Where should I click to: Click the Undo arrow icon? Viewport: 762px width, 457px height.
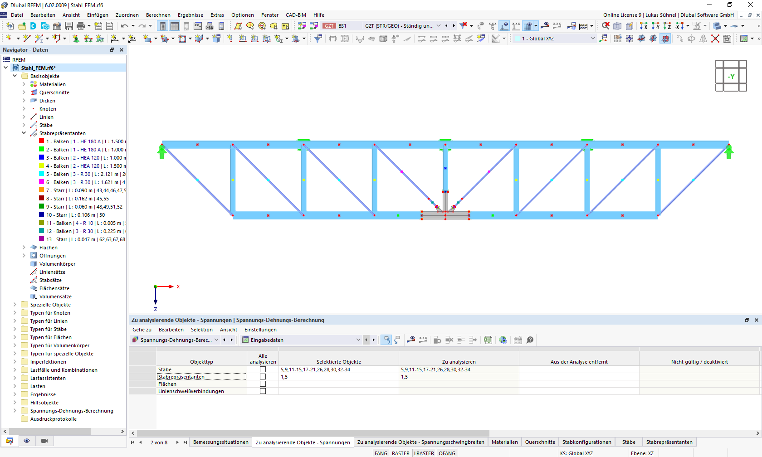[125, 26]
